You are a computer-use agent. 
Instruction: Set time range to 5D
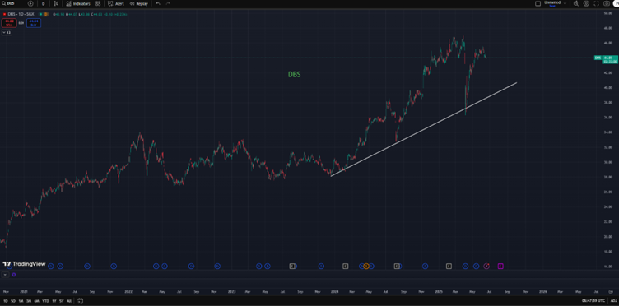(13, 301)
